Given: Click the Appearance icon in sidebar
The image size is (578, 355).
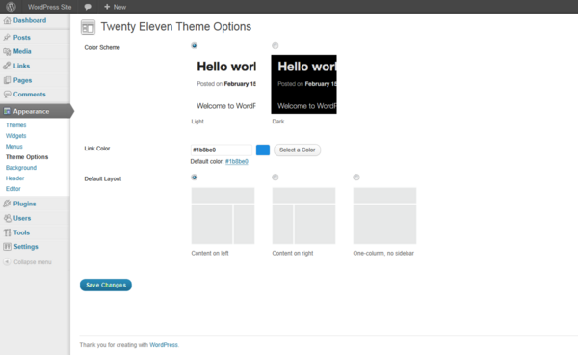Looking at the screenshot, I should coord(7,111).
